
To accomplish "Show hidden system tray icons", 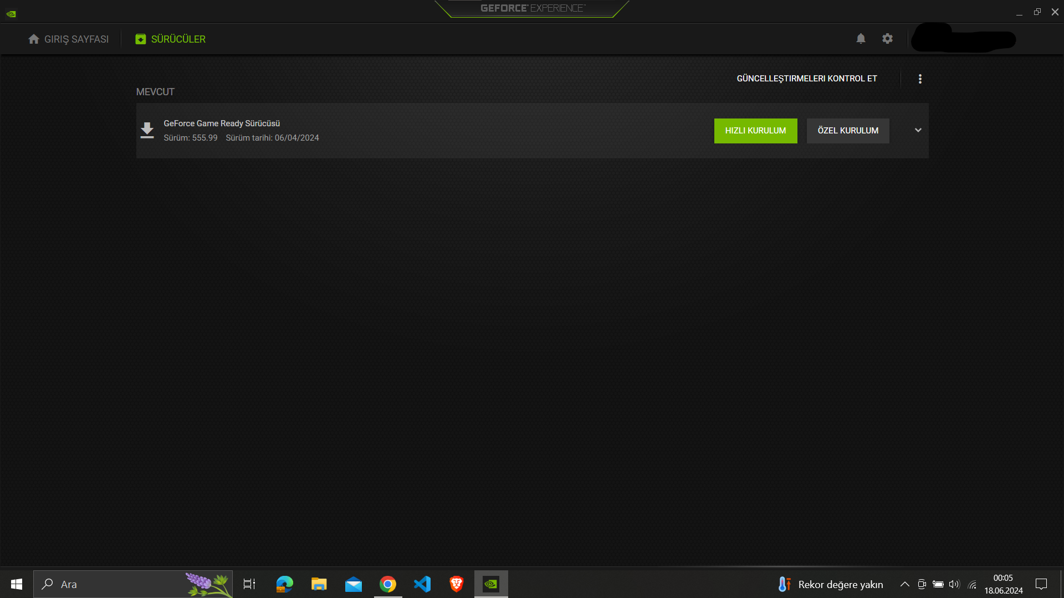I will [x=904, y=584].
